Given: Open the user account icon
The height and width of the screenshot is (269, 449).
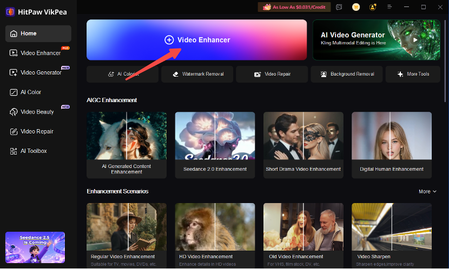Looking at the screenshot, I should [x=373, y=7].
